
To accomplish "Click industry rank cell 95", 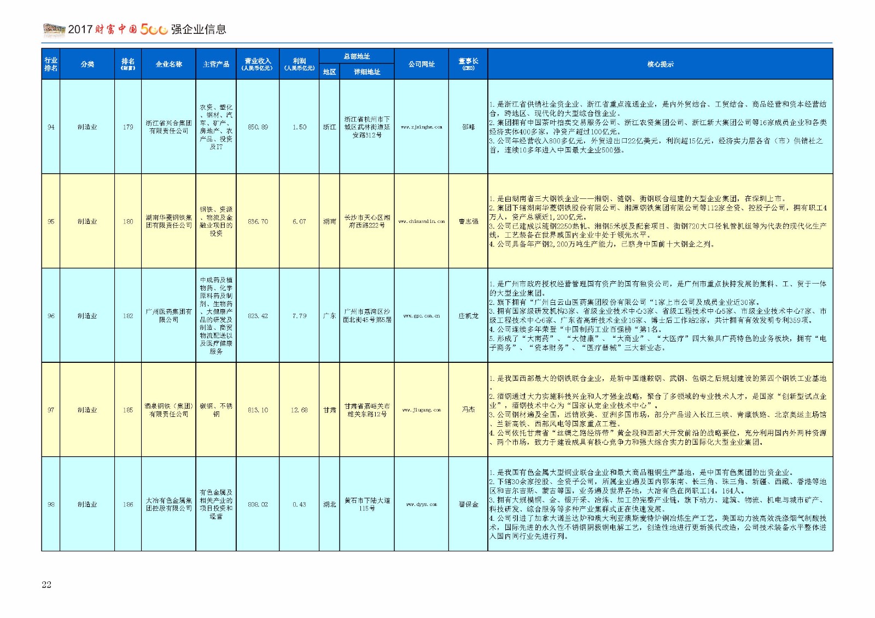I will coord(51,221).
